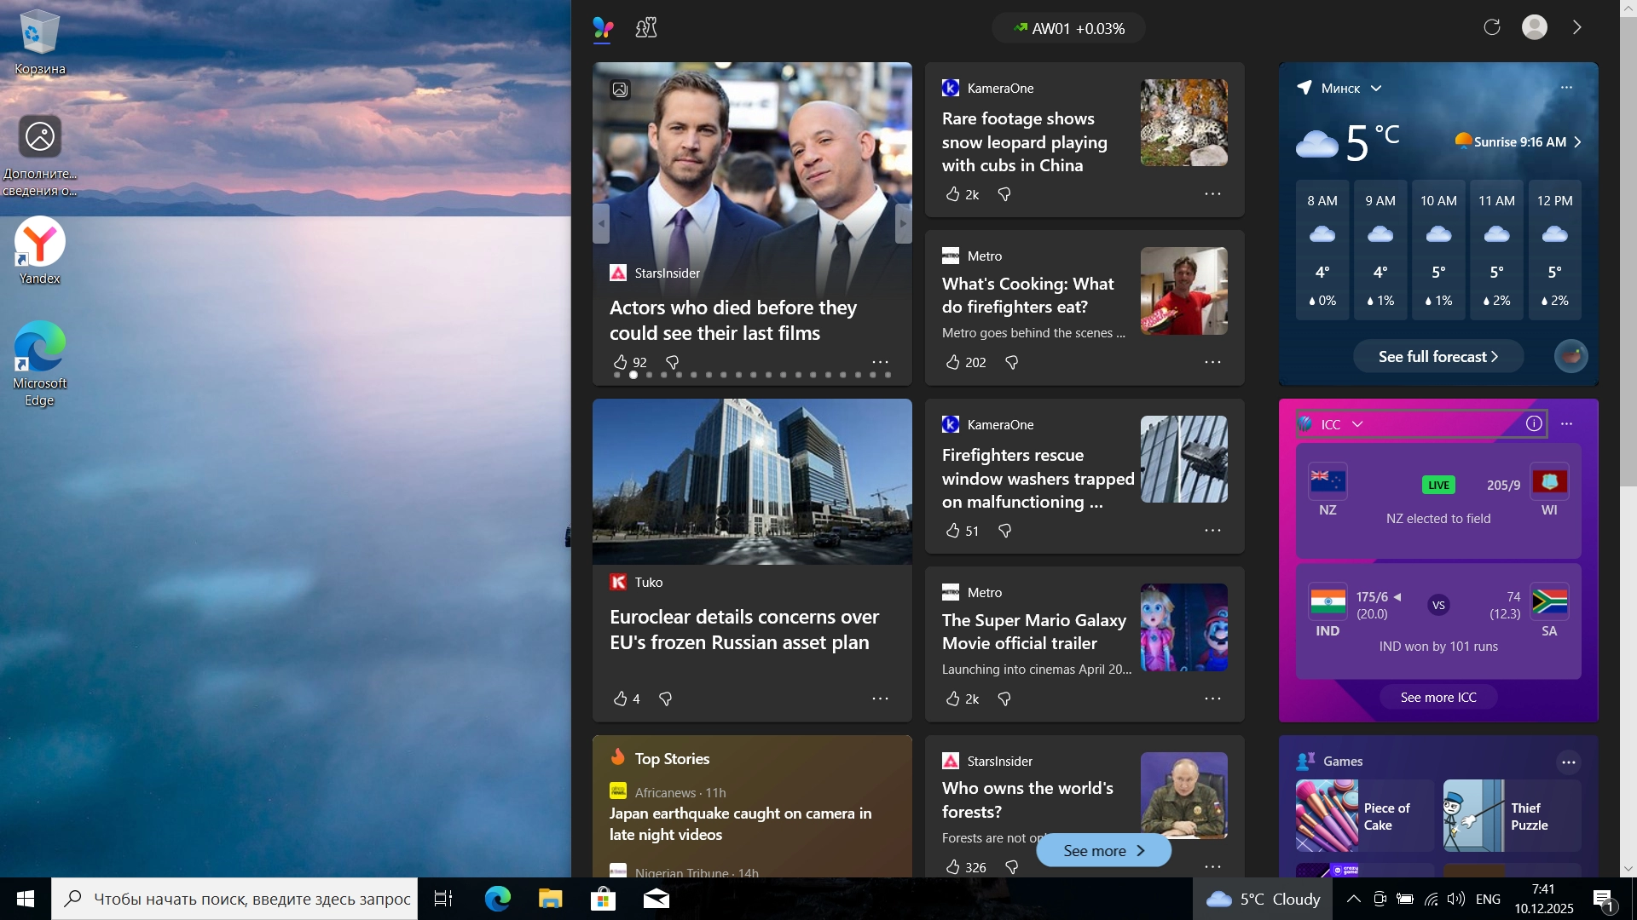This screenshot has width=1637, height=920.
Task: Click the See more button
Action: pos(1103,850)
